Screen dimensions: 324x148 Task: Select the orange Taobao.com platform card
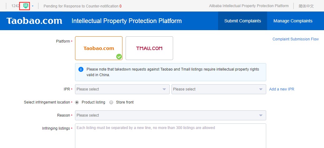pyautogui.click(x=99, y=48)
